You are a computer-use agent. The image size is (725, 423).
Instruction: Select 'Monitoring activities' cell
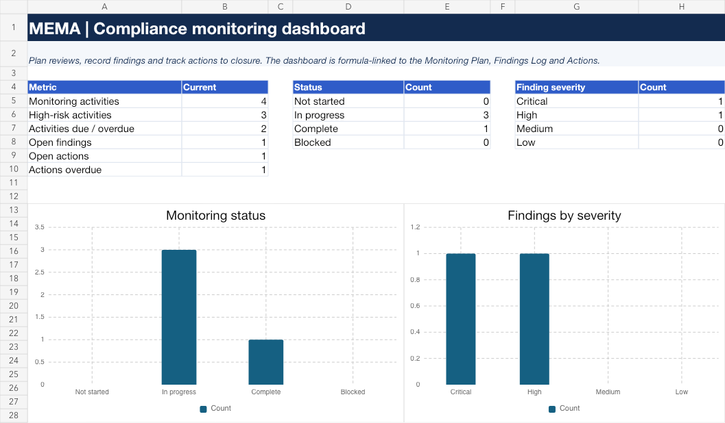tap(104, 101)
